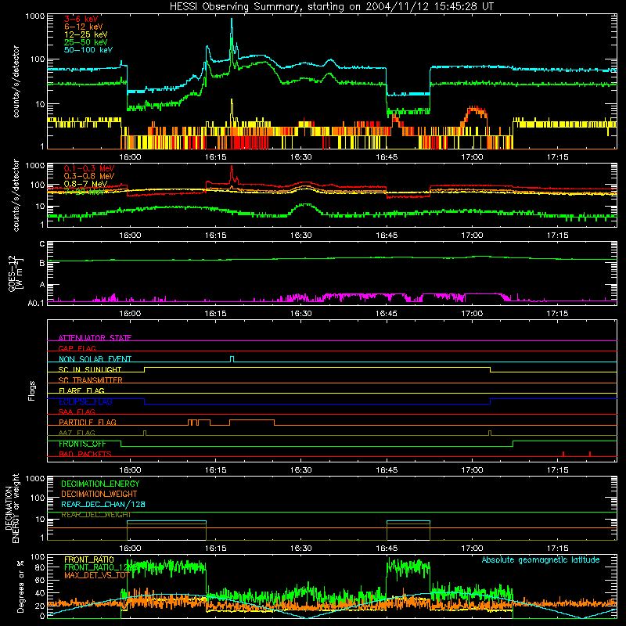Image resolution: width=626 pixels, height=626 pixels.
Task: Click 16:15 tick label under top keV plot
Action: tap(216, 157)
